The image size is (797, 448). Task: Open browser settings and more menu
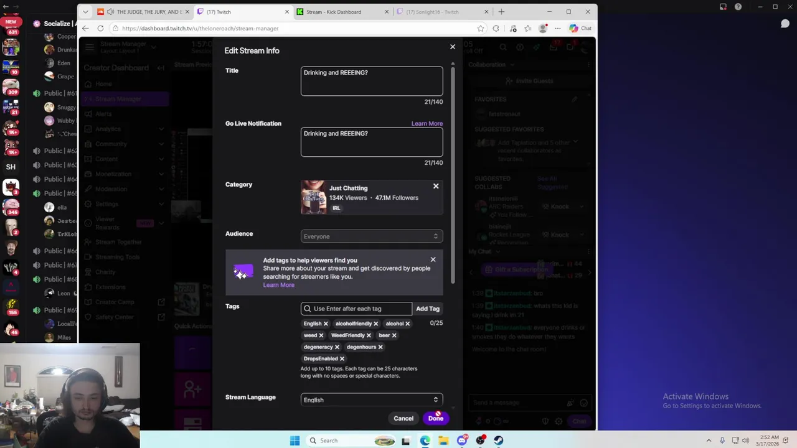558,28
